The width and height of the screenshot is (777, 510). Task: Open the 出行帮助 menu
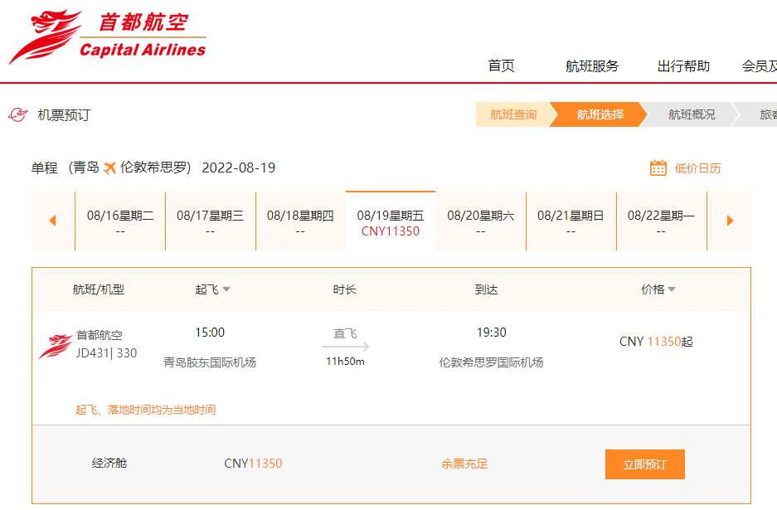coord(683,66)
